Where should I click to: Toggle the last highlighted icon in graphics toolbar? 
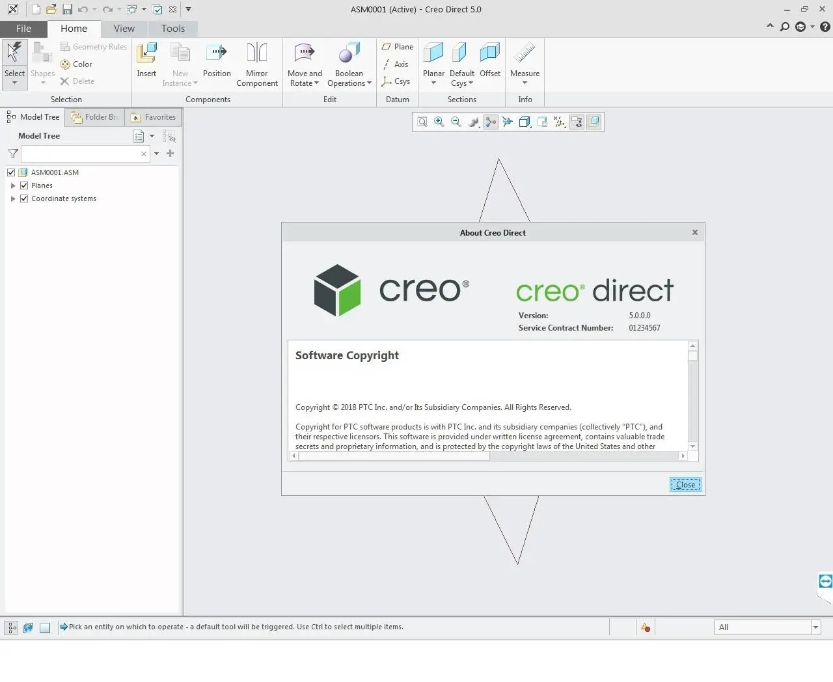click(594, 122)
